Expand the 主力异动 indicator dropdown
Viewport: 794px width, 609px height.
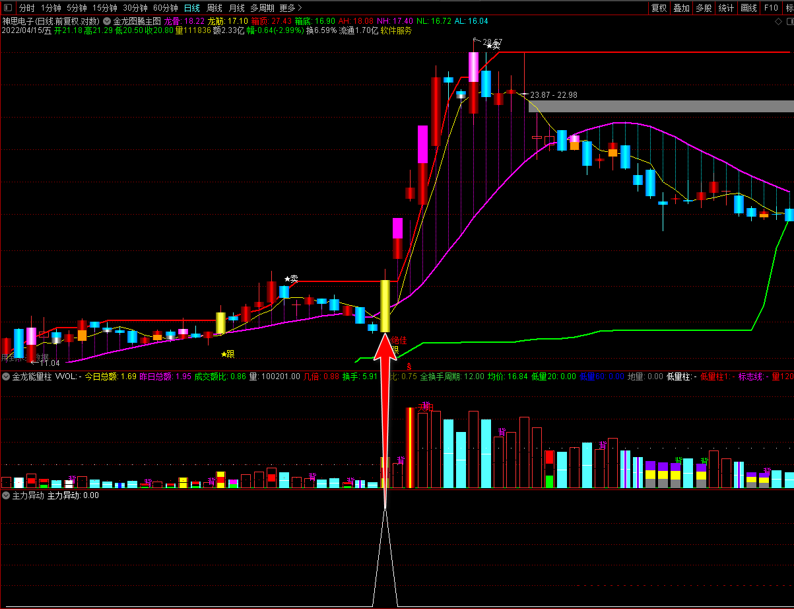[7, 495]
